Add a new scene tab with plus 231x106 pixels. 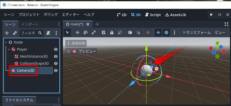tap(97, 24)
